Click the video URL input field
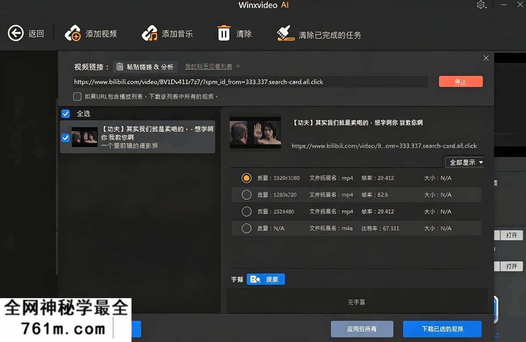The height and width of the screenshot is (342, 526). click(x=250, y=82)
